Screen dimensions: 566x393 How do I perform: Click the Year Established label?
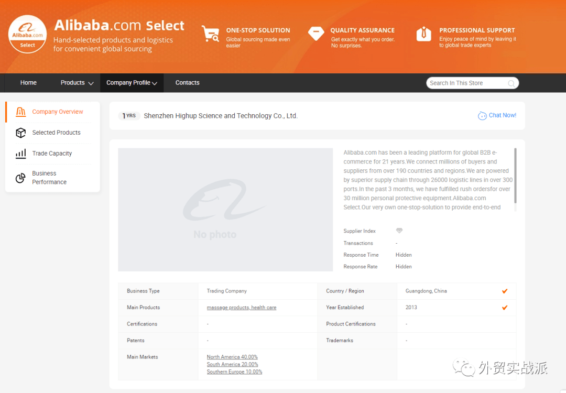(345, 308)
